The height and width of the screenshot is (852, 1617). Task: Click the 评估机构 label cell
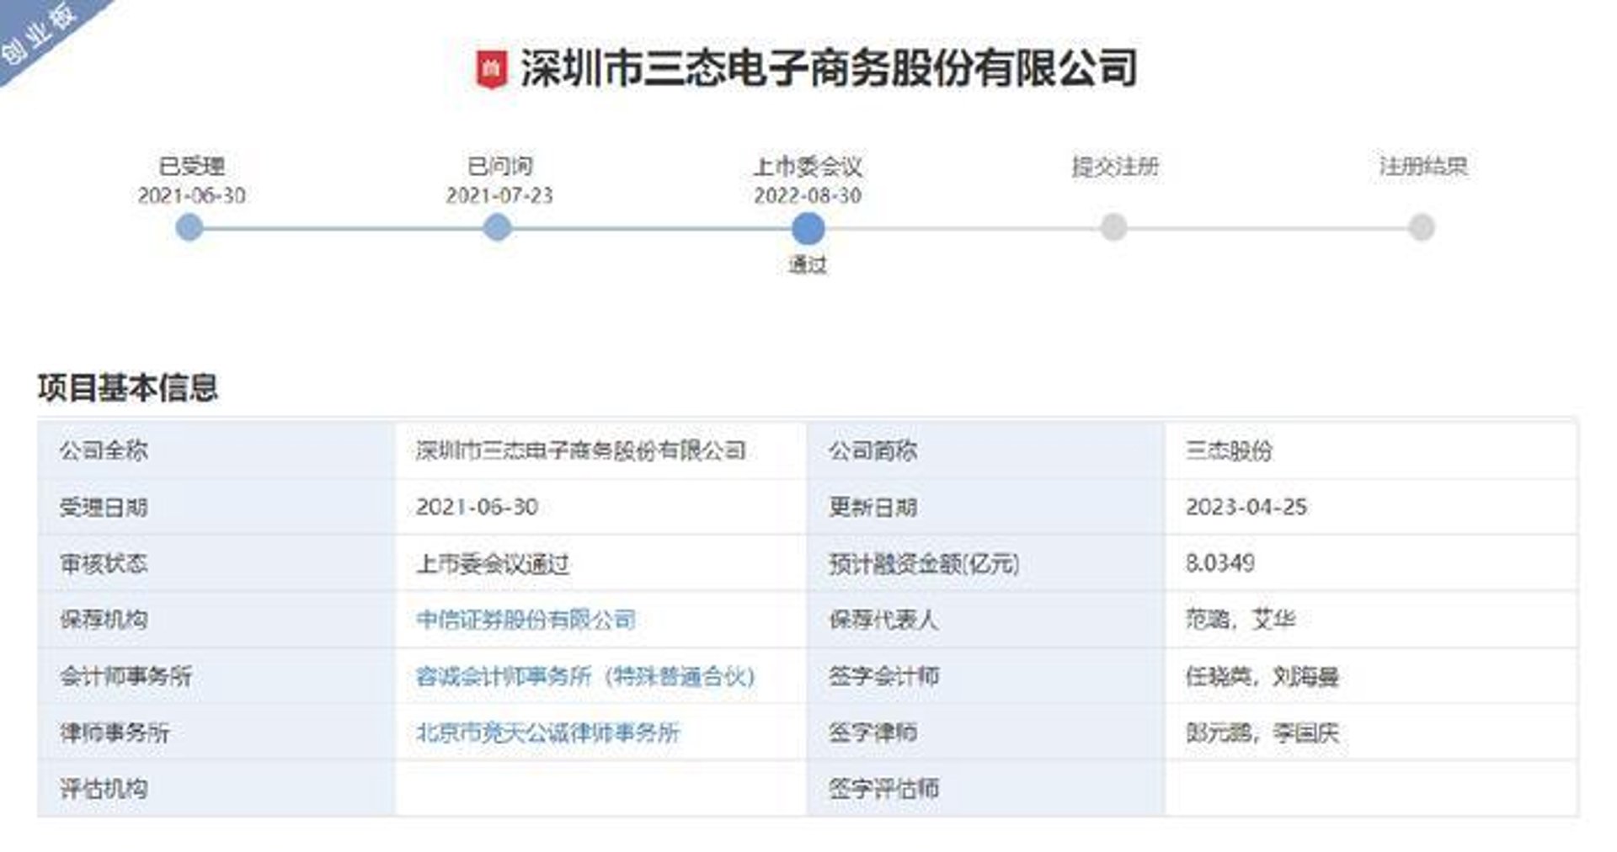[216, 789]
